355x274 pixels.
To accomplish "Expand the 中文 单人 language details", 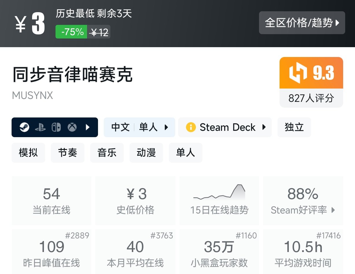I will click(x=139, y=127).
